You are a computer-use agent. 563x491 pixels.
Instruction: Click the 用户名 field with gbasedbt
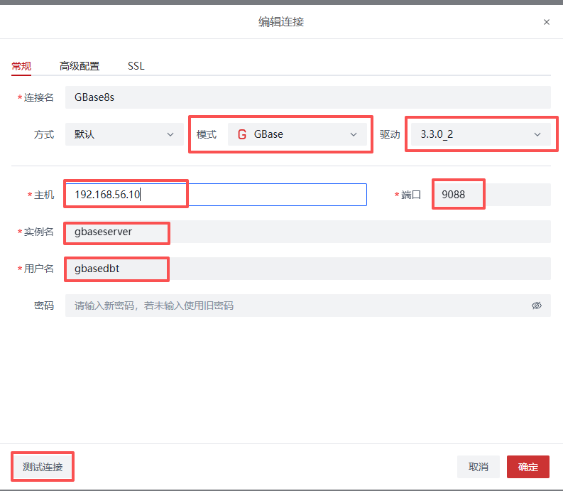point(307,269)
